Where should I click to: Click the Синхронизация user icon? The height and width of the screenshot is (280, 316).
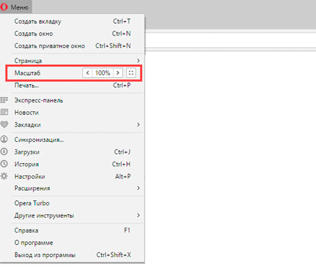(4, 139)
